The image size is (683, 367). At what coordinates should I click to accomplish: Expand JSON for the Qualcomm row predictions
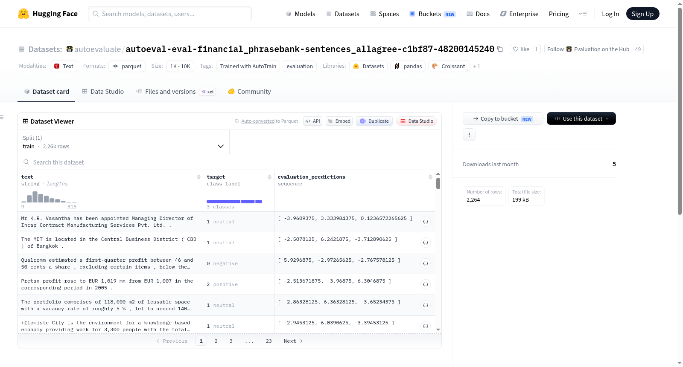tap(426, 263)
